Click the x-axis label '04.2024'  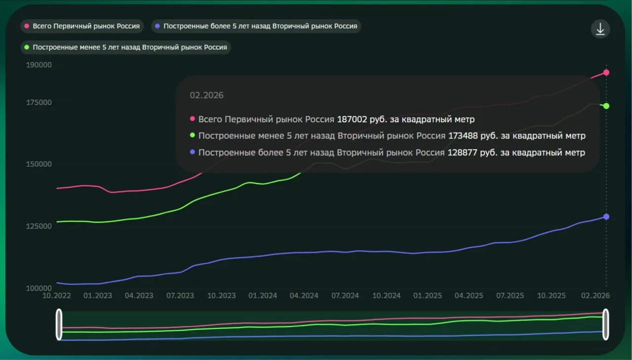click(x=304, y=296)
